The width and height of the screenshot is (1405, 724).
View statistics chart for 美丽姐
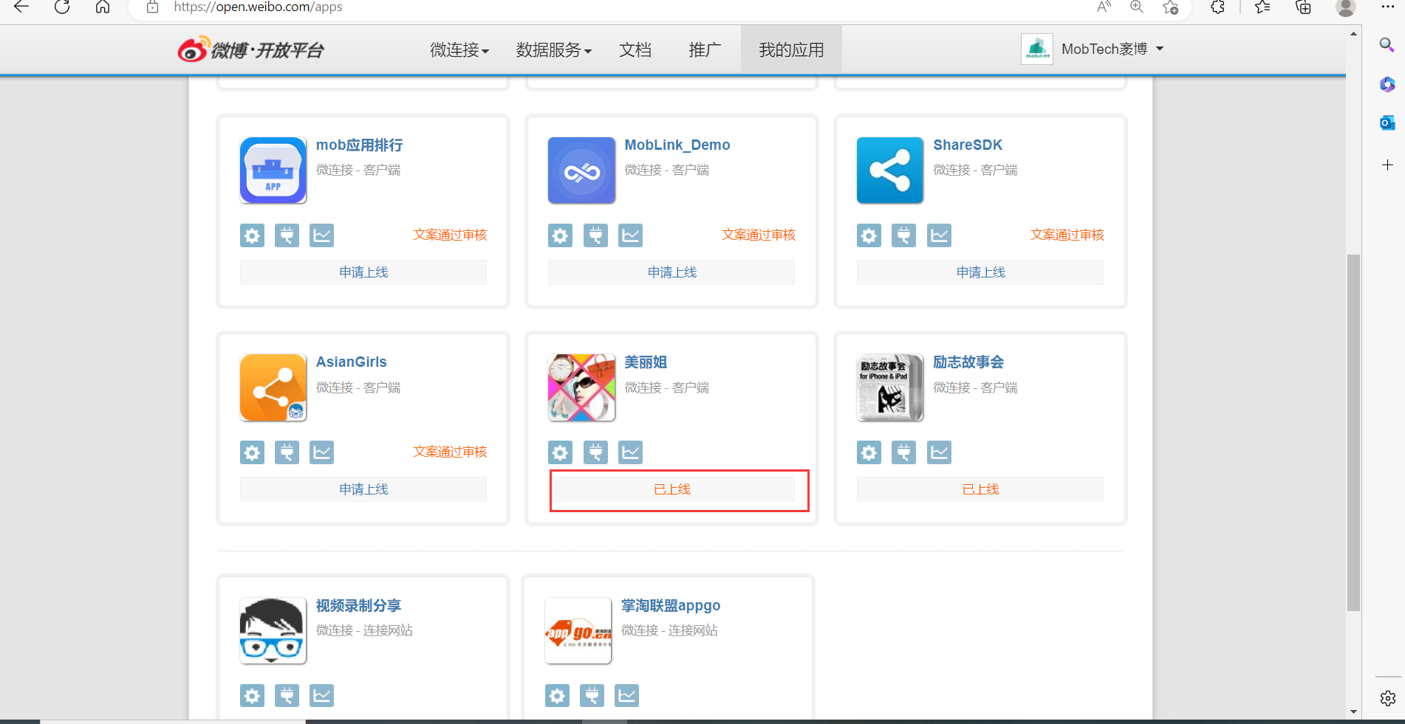[630, 452]
